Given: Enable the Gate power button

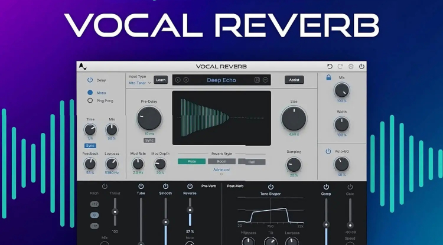Looking at the screenshot, I should click(x=350, y=187).
